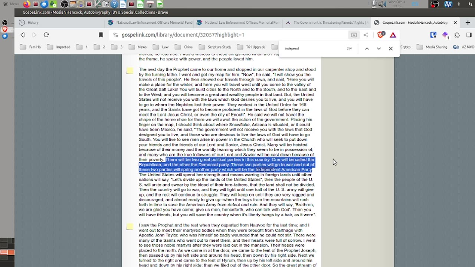Jump to the next find result

379,49
